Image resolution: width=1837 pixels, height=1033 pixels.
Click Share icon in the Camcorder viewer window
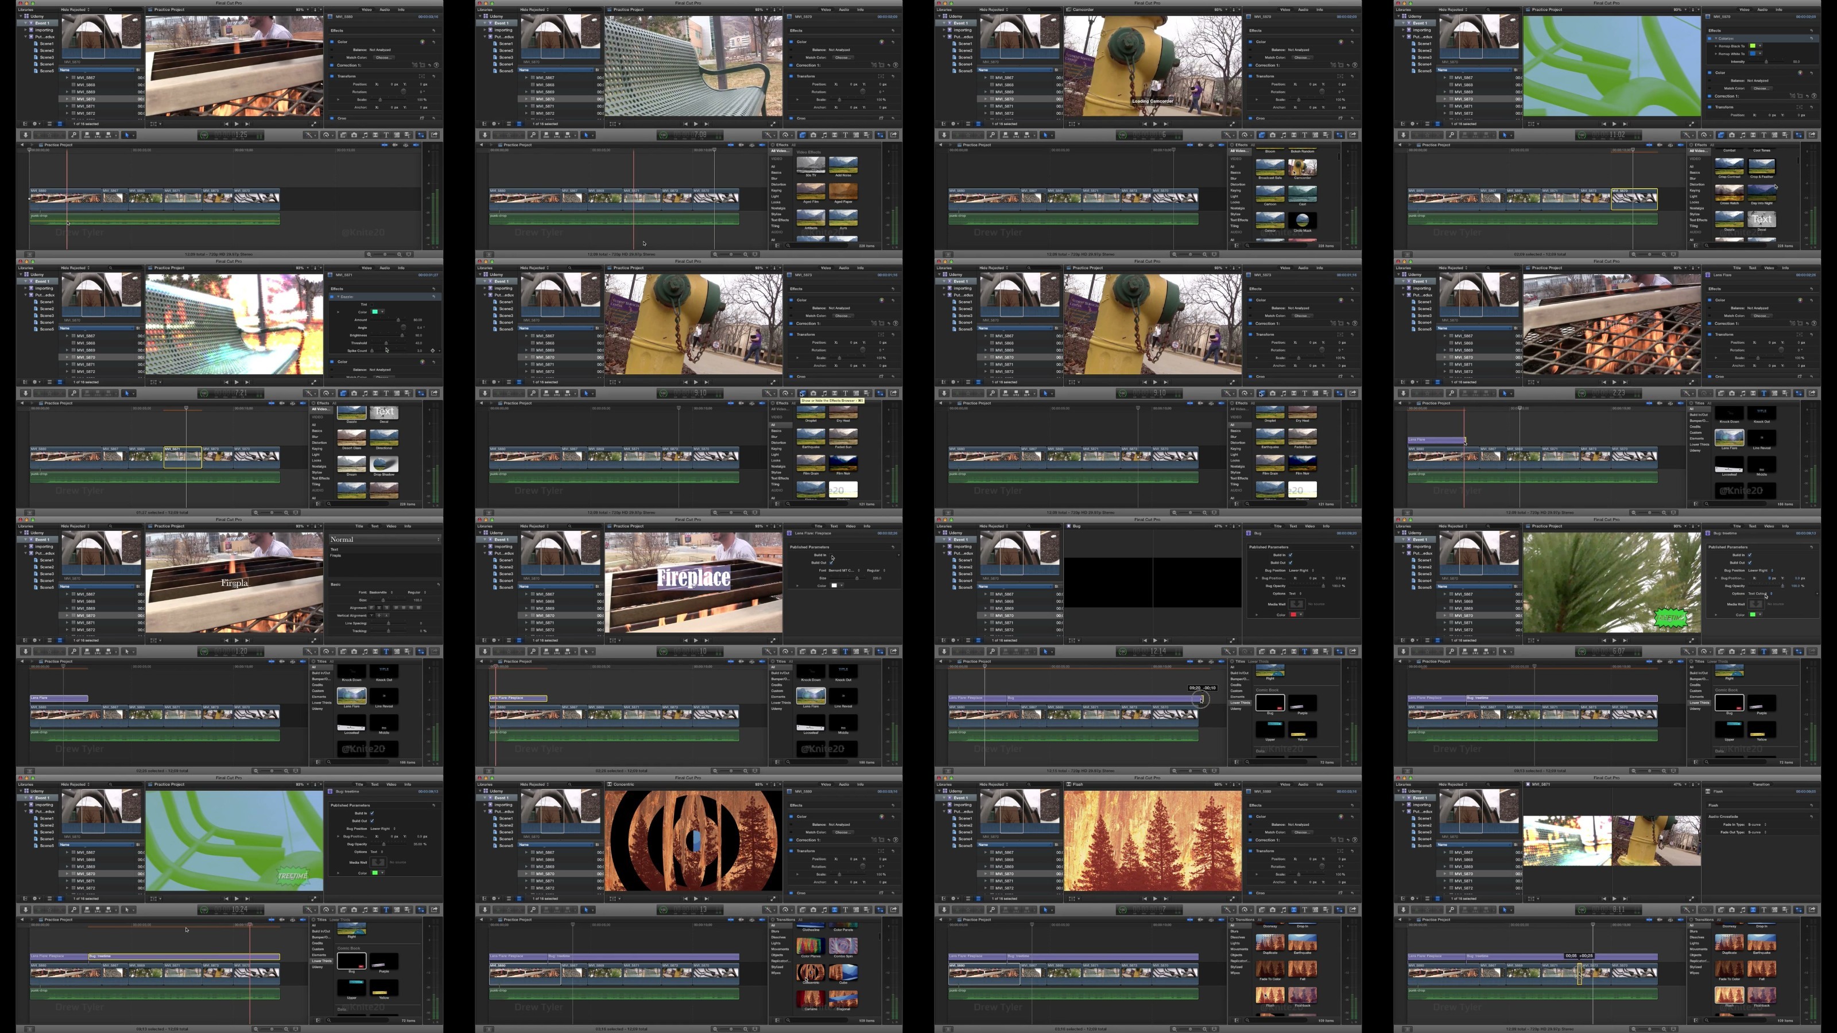point(1353,135)
